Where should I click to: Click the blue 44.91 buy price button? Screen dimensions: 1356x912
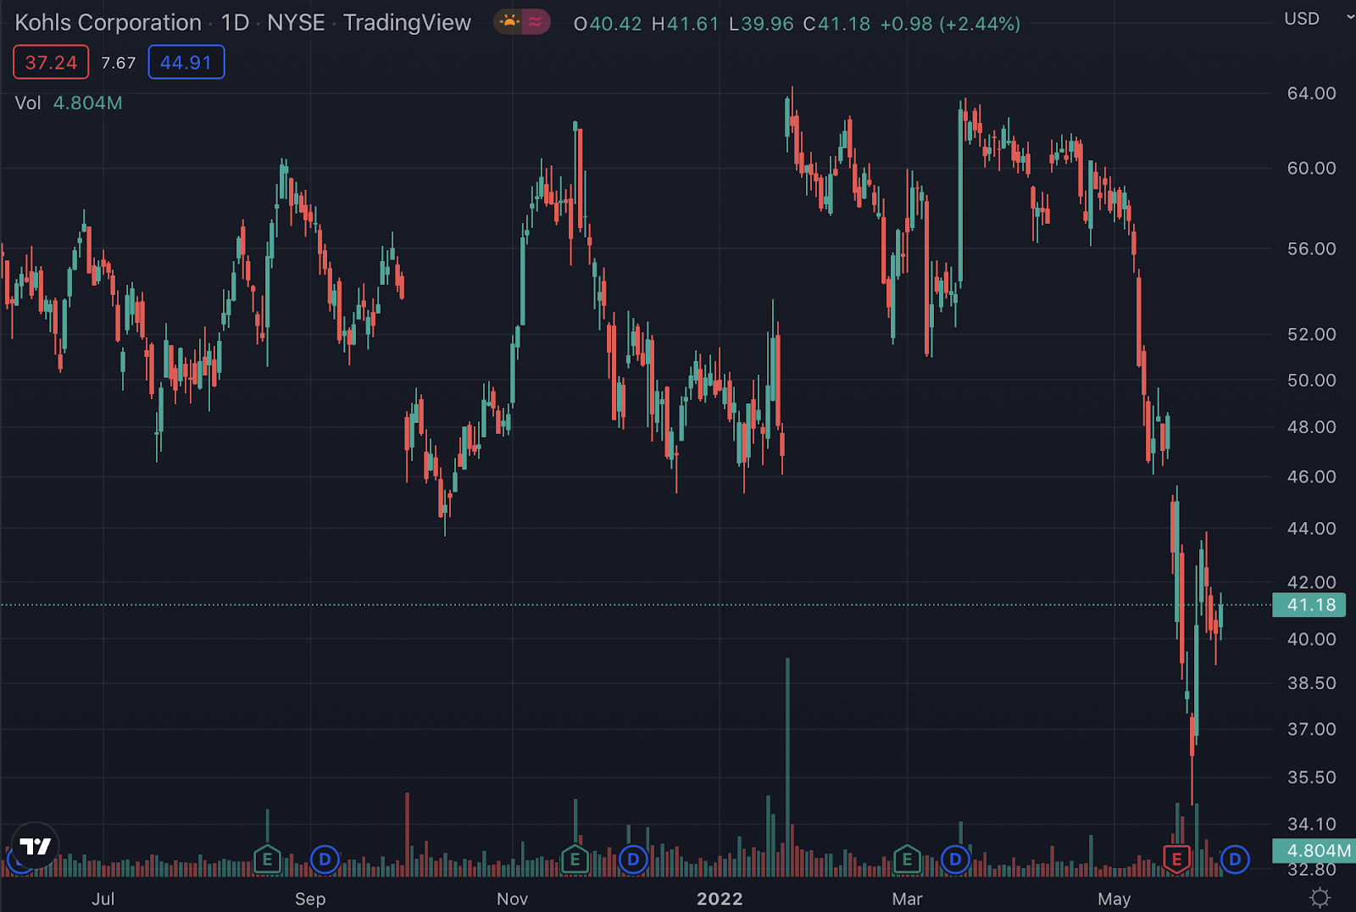point(186,63)
